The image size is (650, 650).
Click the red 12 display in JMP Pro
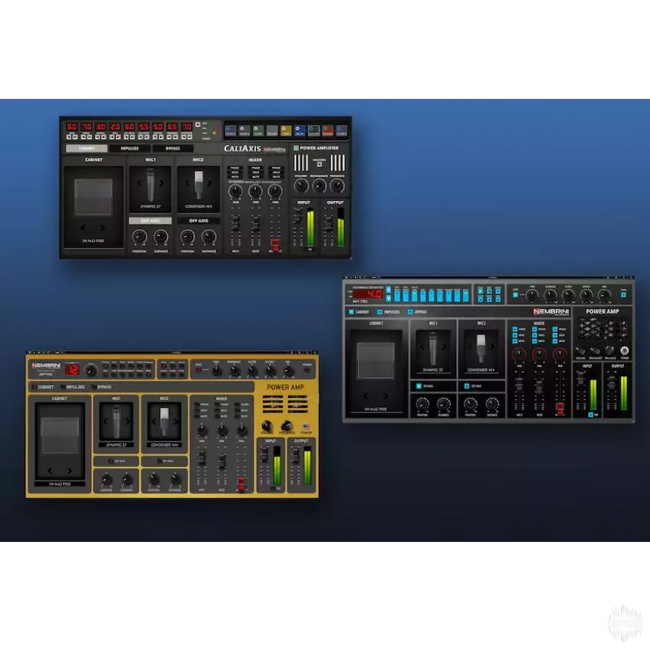[73, 369]
